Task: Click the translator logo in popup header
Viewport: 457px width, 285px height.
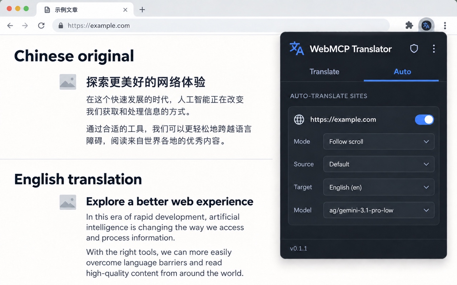Action: click(297, 49)
